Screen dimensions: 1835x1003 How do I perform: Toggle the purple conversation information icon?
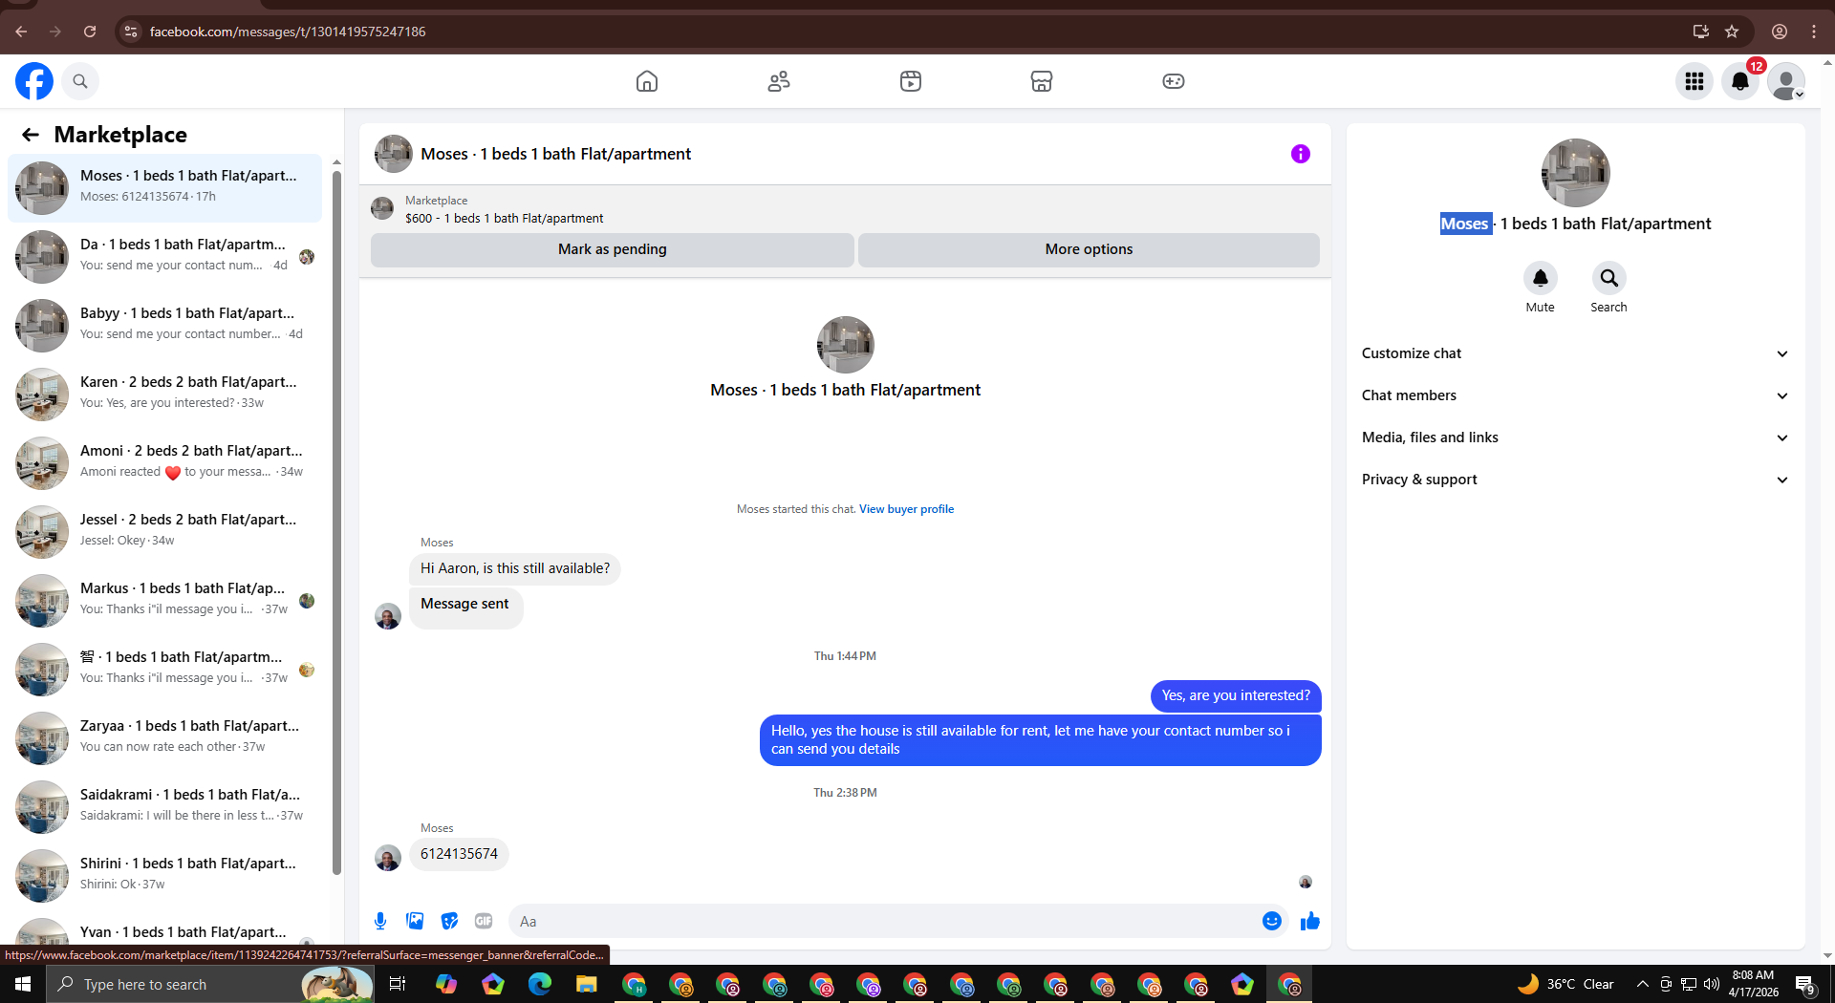pyautogui.click(x=1301, y=154)
